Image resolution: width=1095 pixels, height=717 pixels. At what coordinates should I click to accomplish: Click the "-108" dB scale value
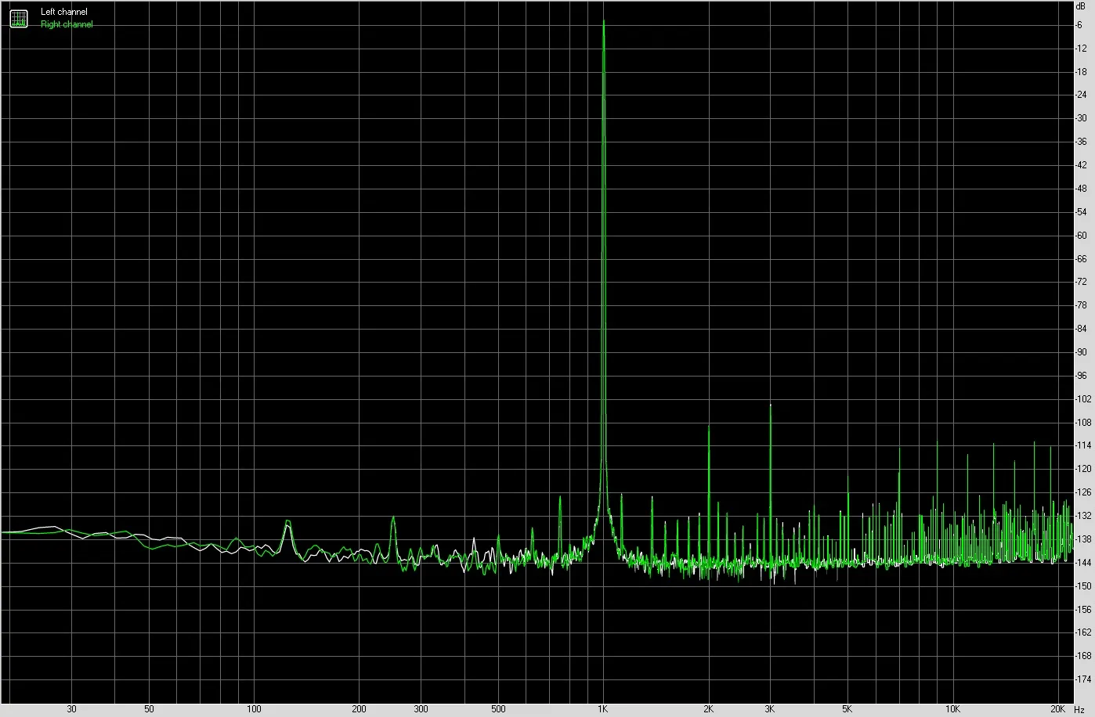pos(1084,423)
